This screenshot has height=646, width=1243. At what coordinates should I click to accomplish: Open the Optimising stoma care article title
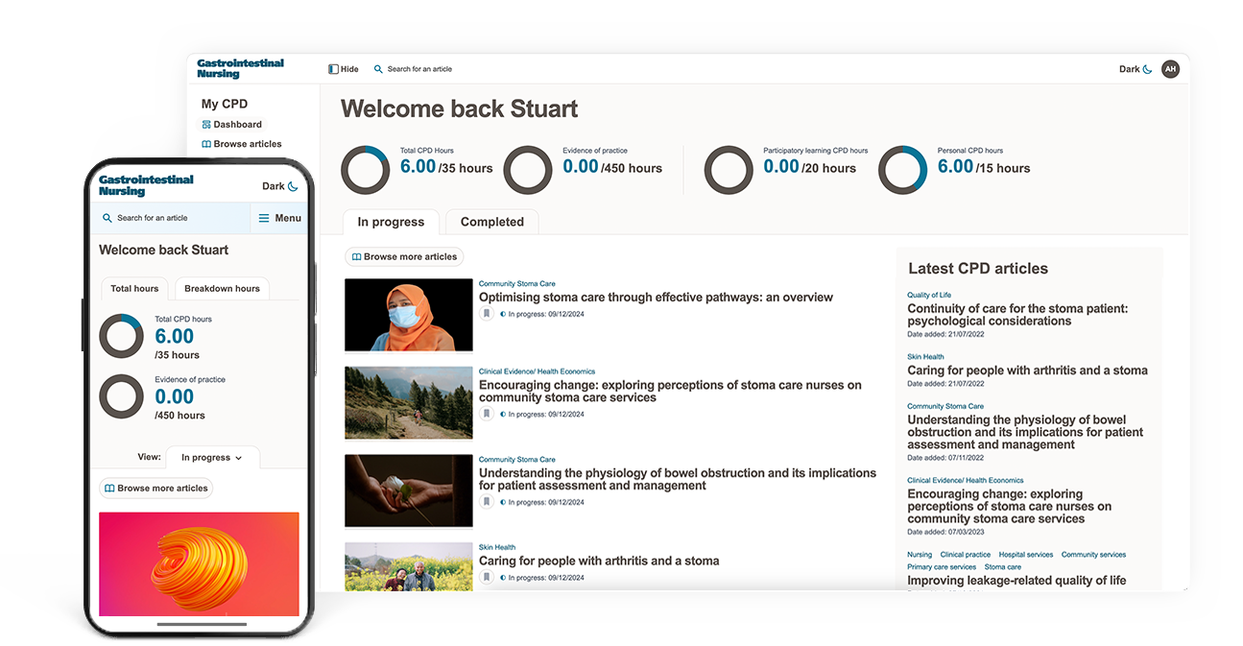click(656, 298)
